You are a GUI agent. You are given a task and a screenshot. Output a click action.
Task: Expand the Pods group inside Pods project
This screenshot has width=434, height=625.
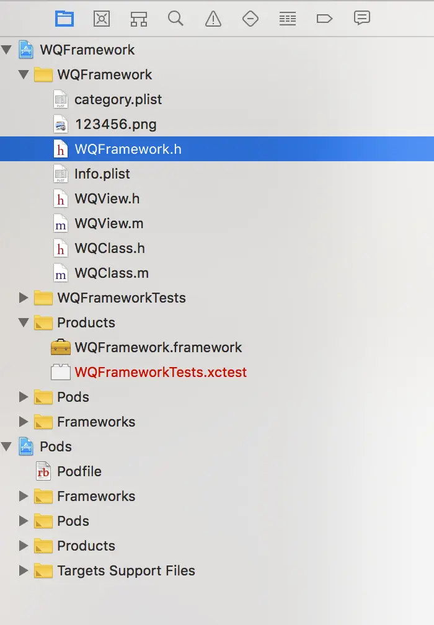click(x=24, y=521)
